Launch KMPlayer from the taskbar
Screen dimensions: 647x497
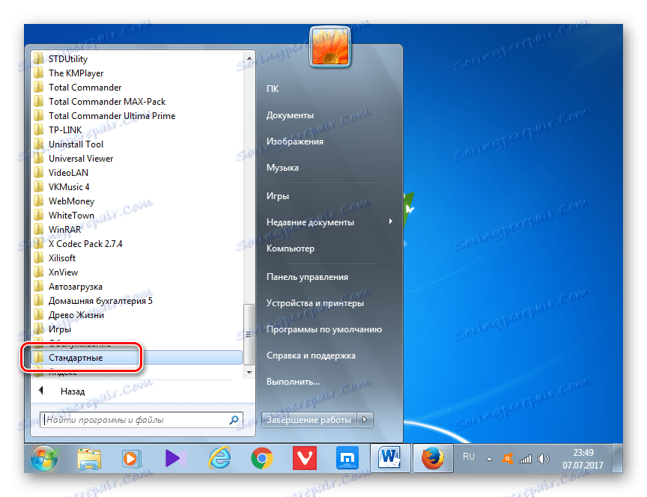pyautogui.click(x=175, y=457)
